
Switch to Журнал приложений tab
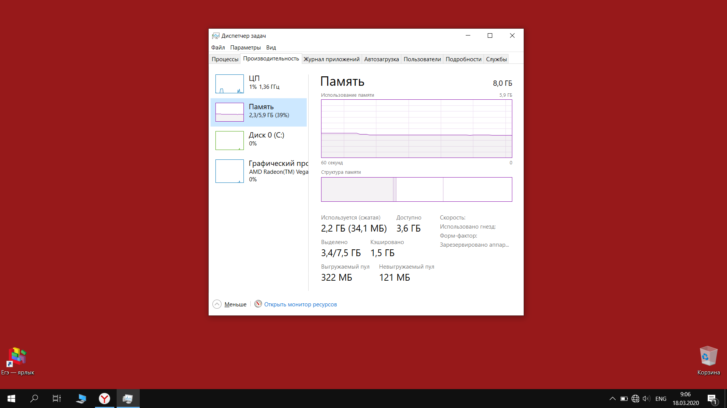click(x=331, y=59)
